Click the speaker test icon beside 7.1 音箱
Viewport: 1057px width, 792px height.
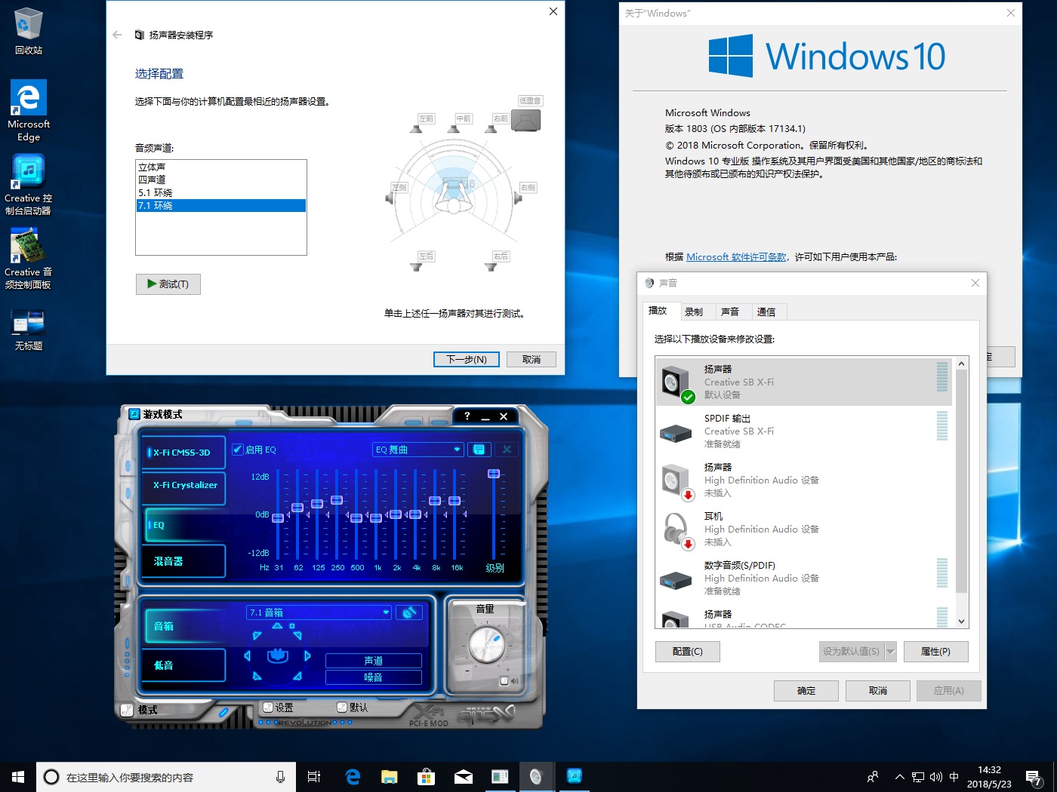click(410, 612)
